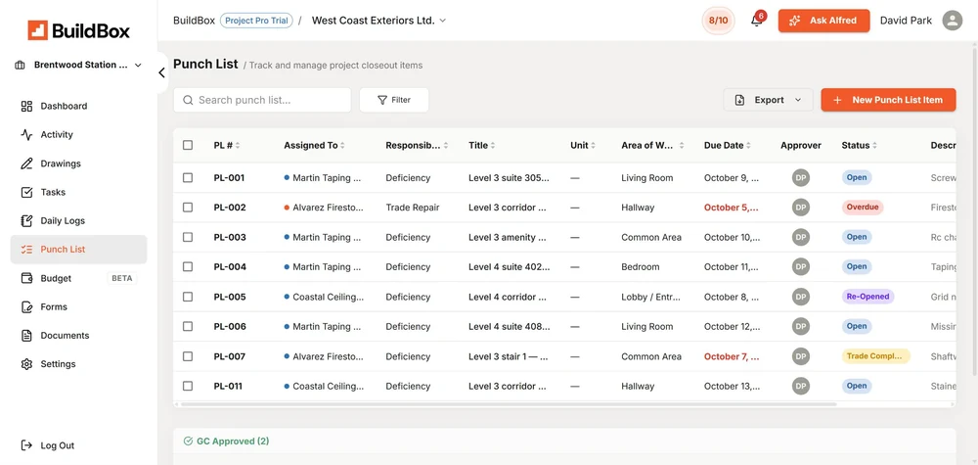Screen dimensions: 978x465
Task: Tick the checkbox for PL-006
Action: point(188,326)
